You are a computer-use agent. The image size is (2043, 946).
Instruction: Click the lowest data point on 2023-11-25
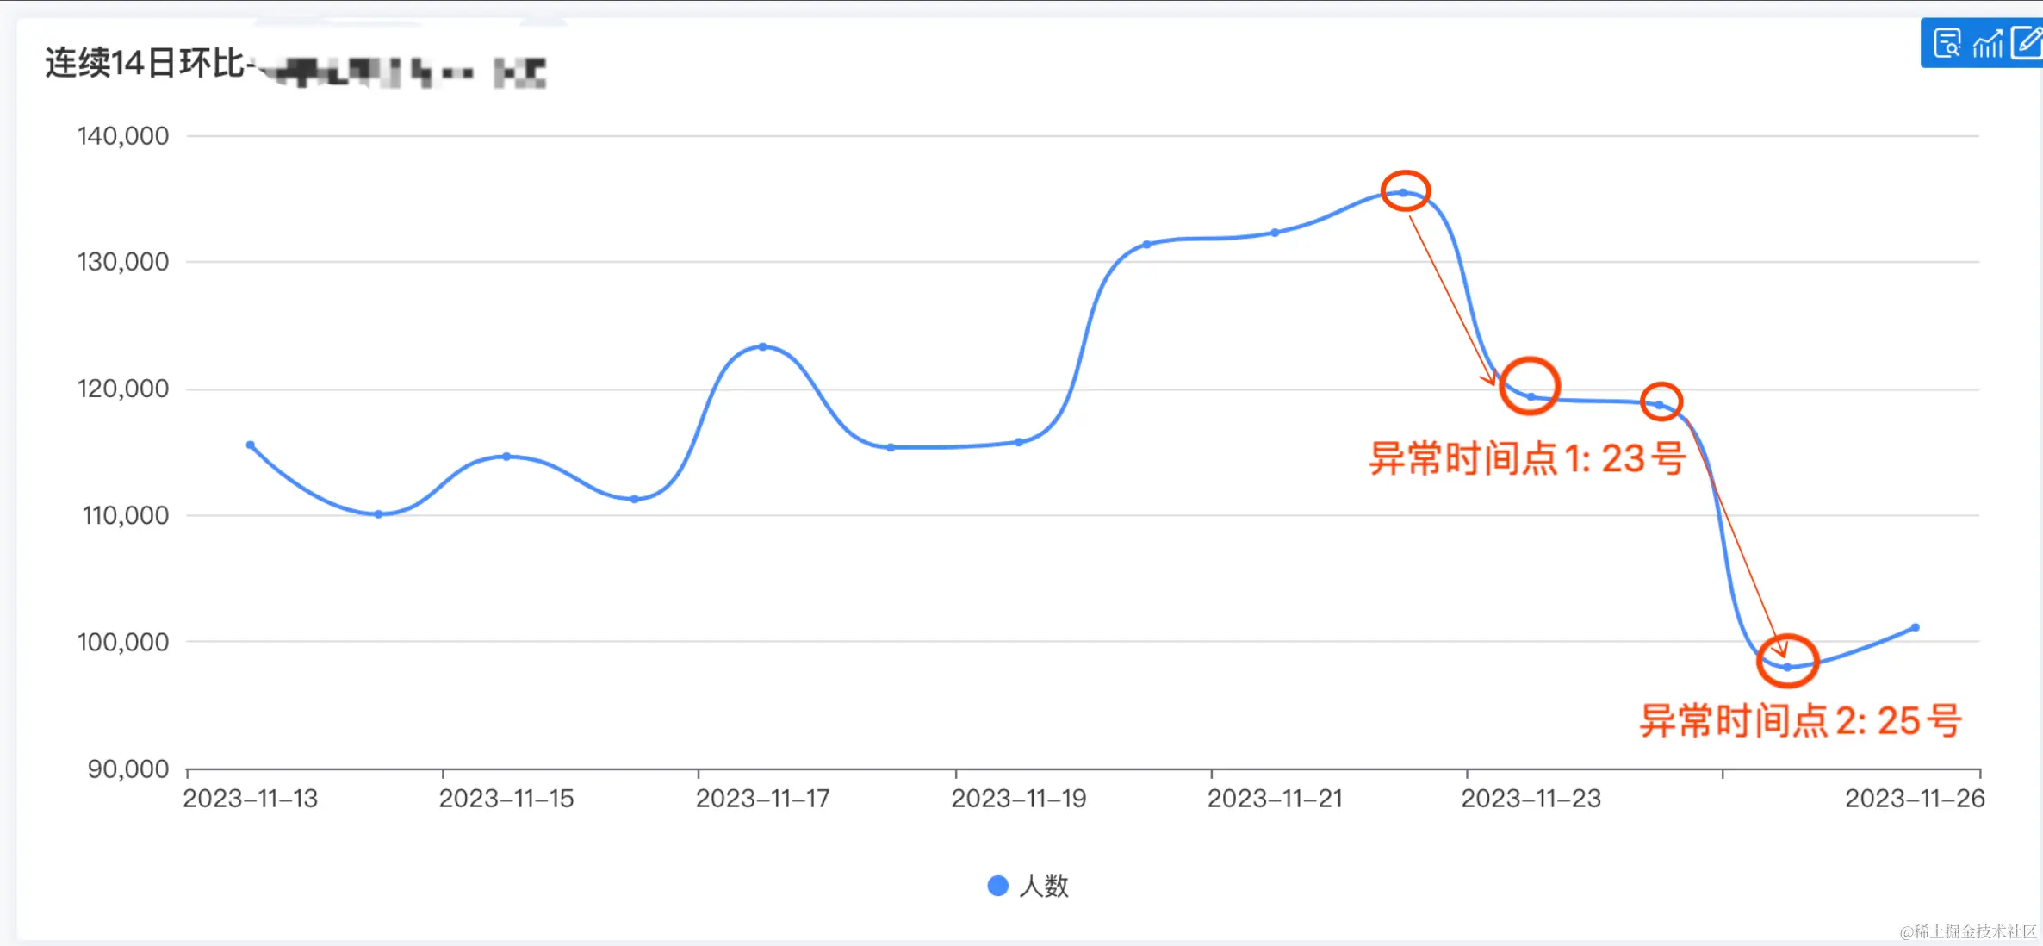coord(1787,667)
